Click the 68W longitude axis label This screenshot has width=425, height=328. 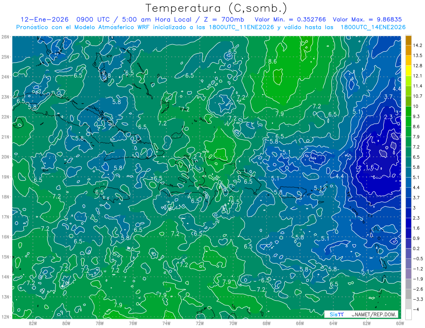[266, 323]
